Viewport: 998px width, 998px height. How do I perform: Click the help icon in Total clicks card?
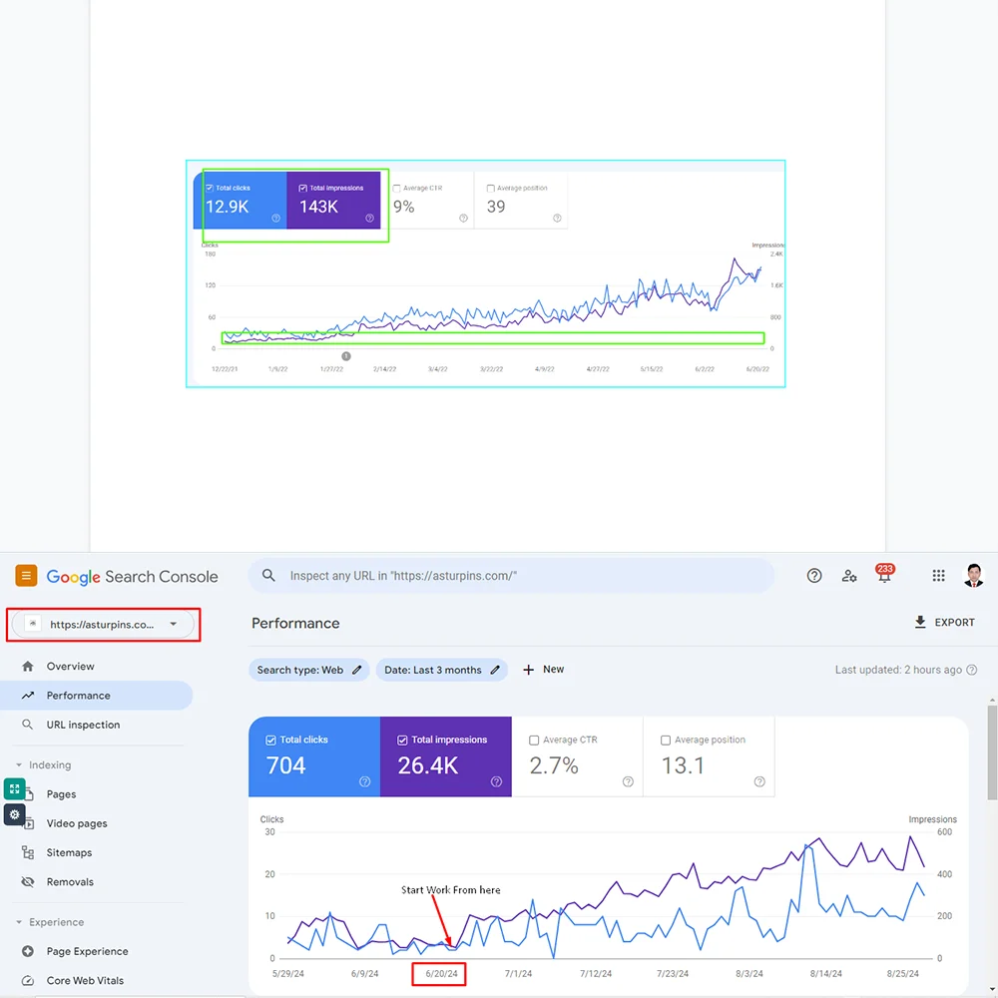tap(364, 781)
